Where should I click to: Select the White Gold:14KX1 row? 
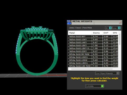pyautogui.click(x=93, y=63)
